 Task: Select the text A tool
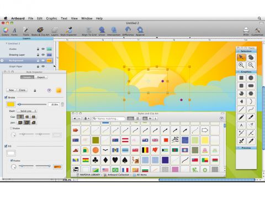(241, 125)
